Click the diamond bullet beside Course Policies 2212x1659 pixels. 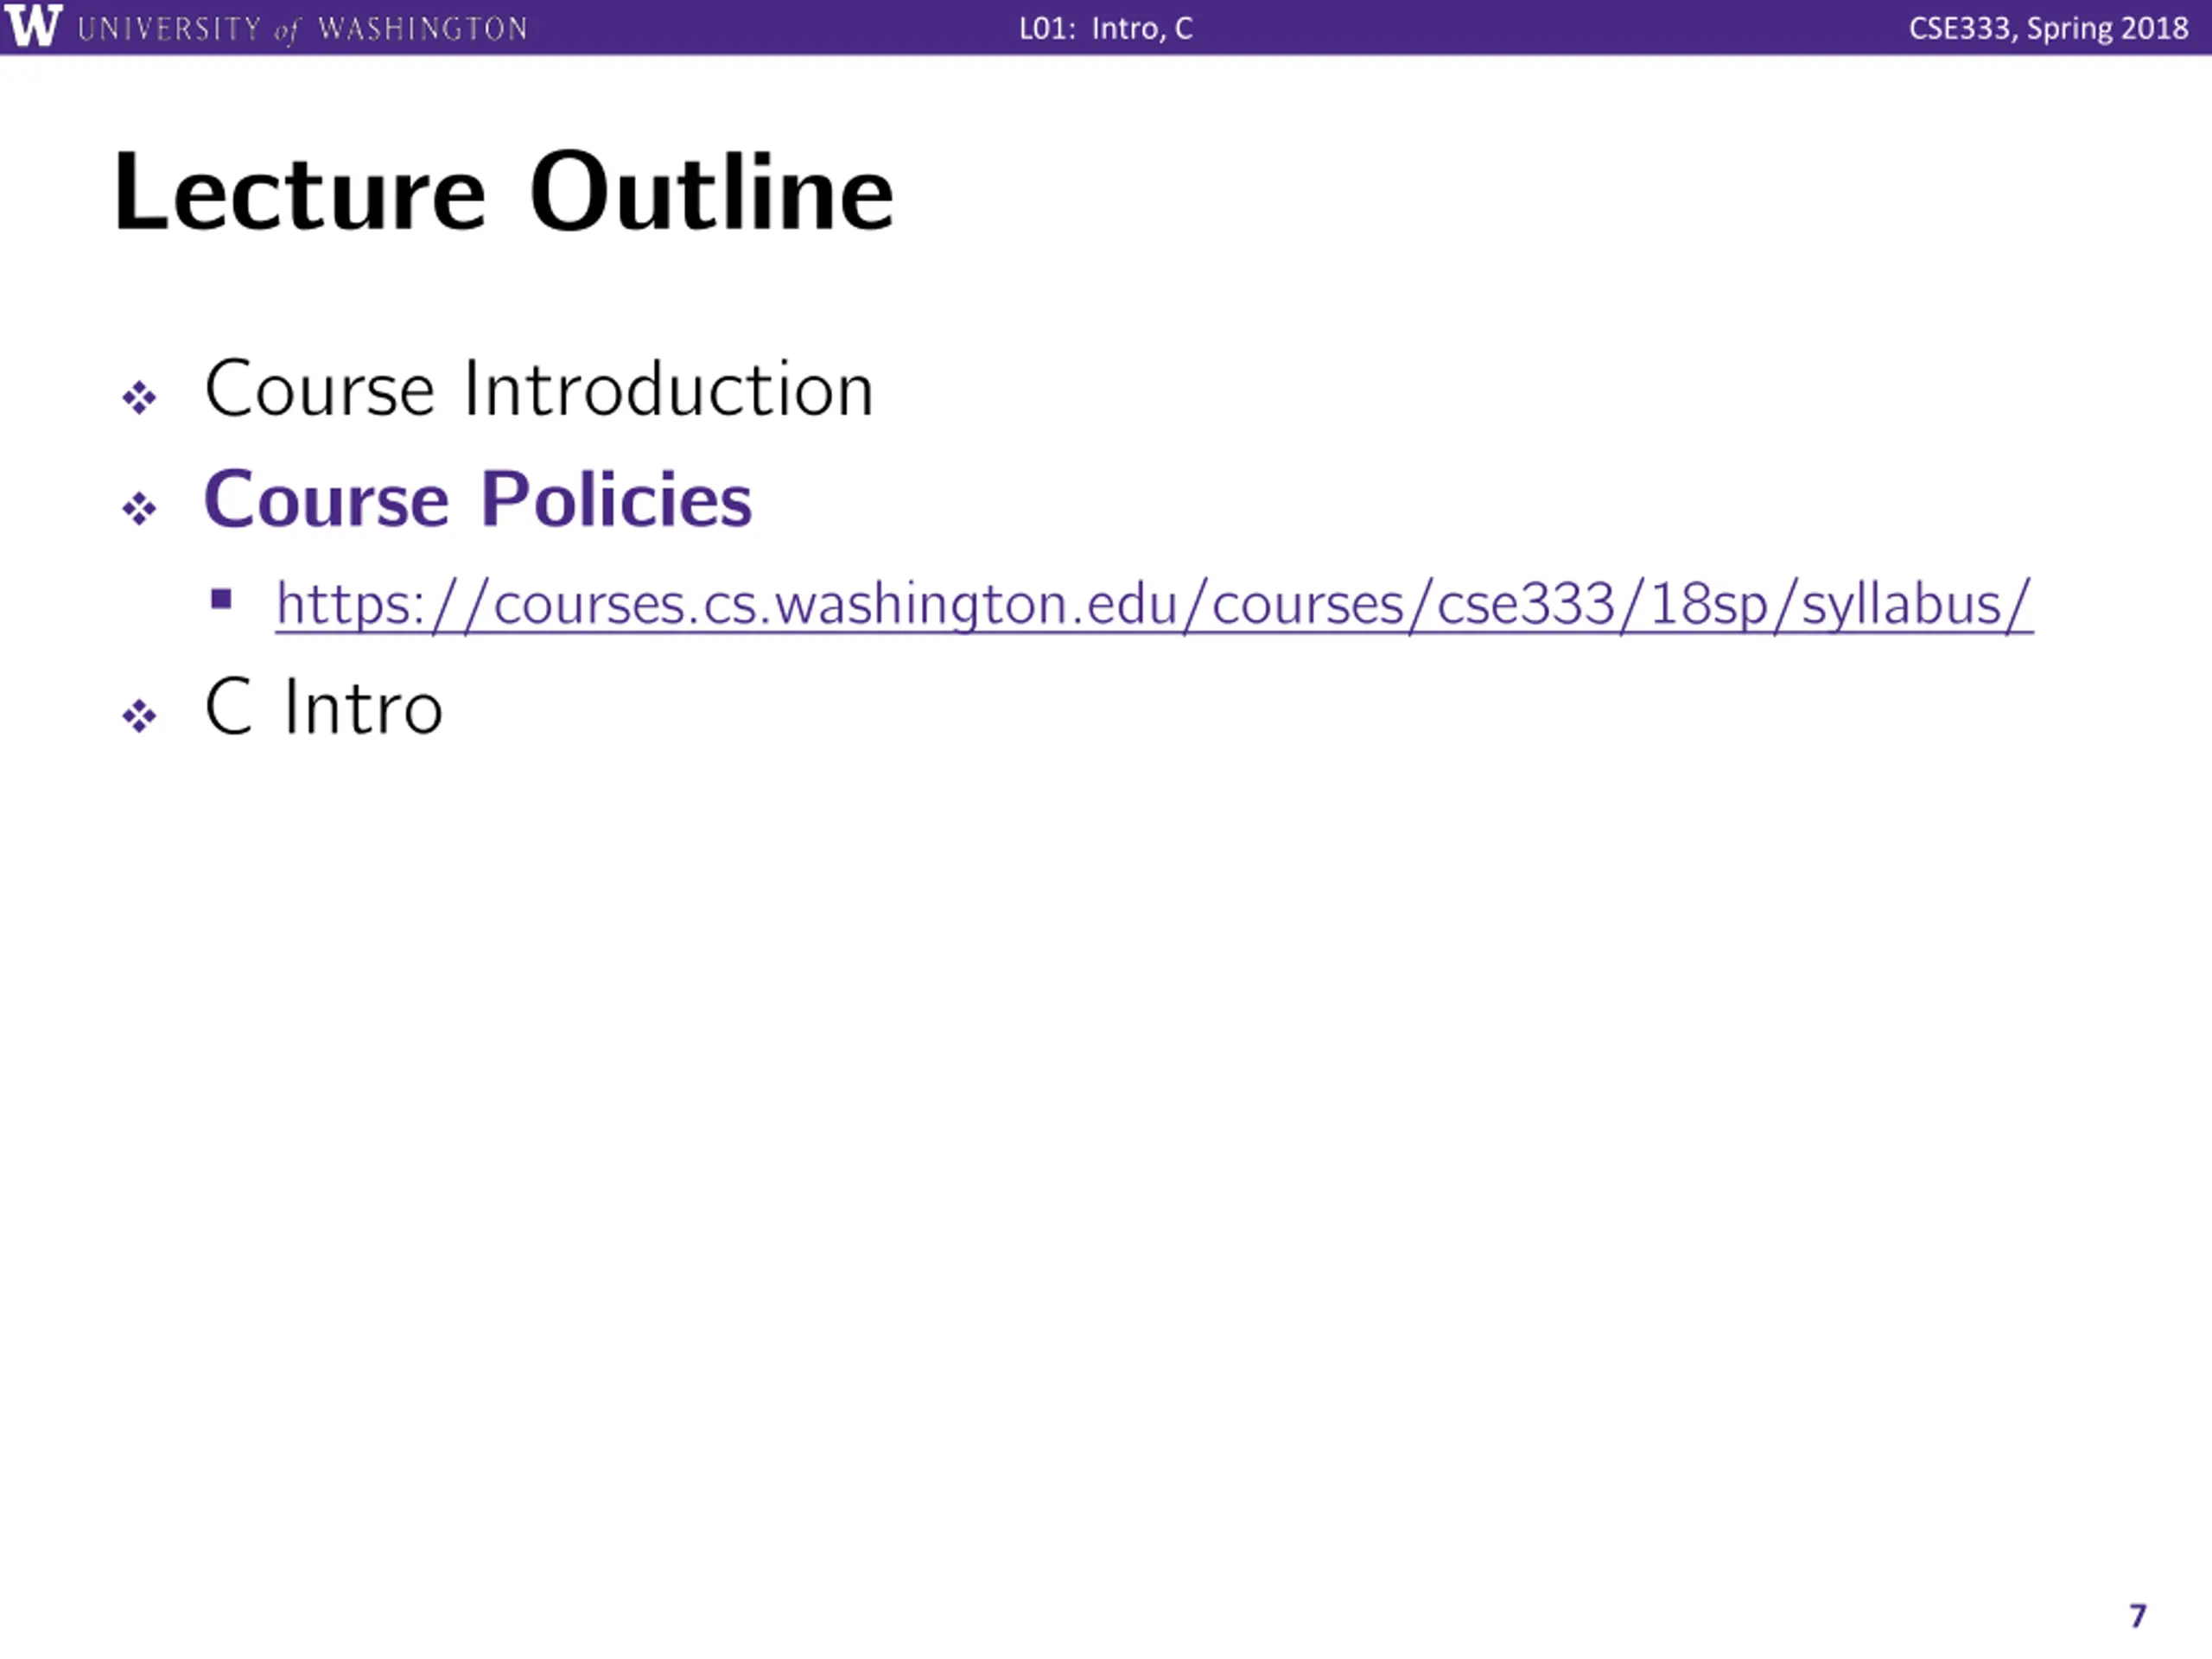coord(139,509)
